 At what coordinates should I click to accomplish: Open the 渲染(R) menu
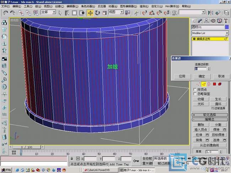click(144, 6)
